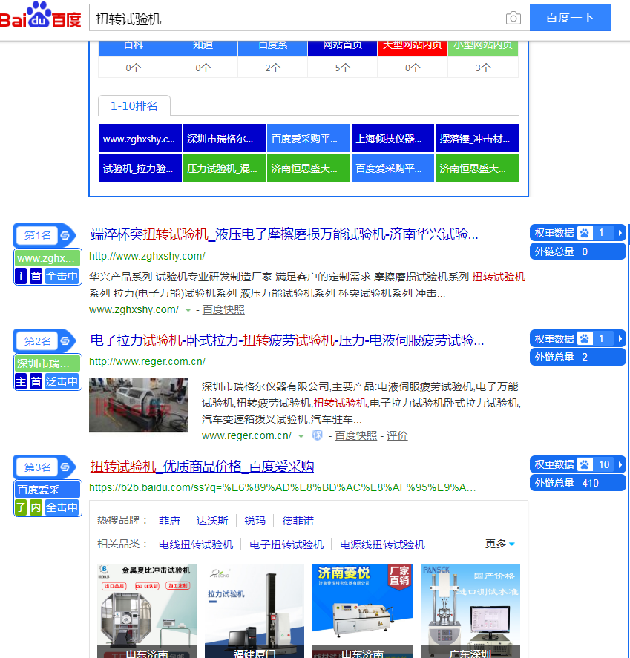Image resolution: width=630 pixels, height=658 pixels.
Task: Expand the 权重数据 arrow for the first result
Action: [x=620, y=233]
